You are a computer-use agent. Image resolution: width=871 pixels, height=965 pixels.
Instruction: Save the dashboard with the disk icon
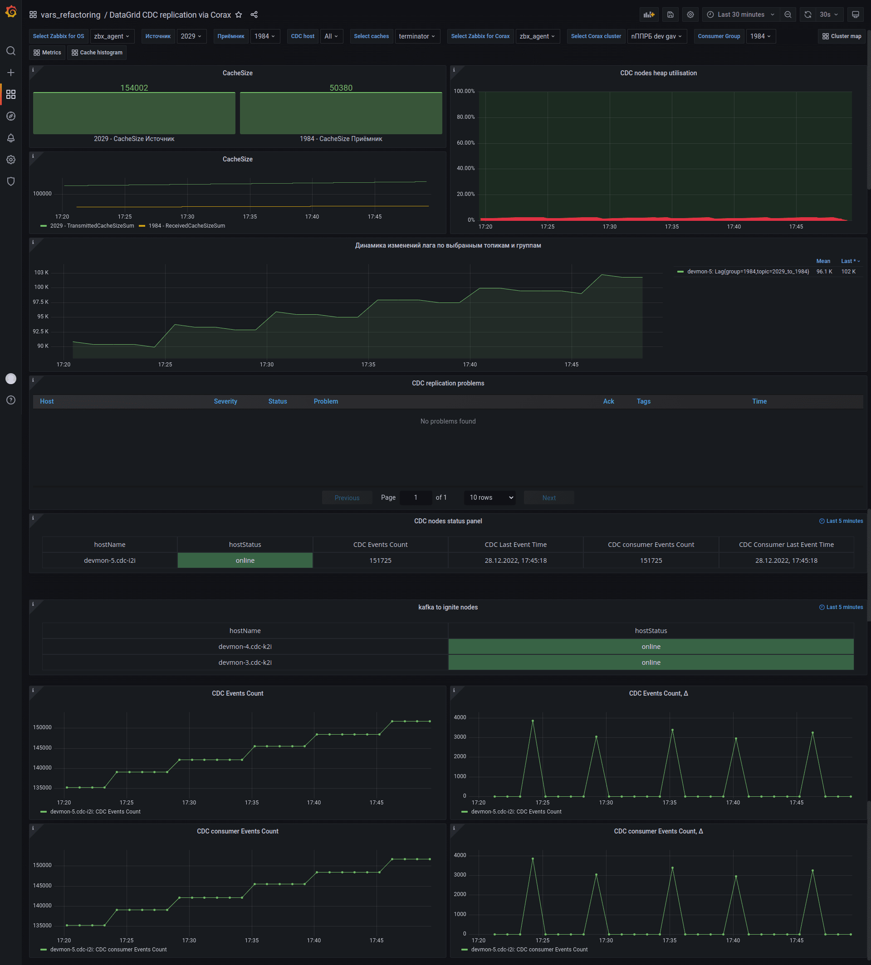(670, 15)
